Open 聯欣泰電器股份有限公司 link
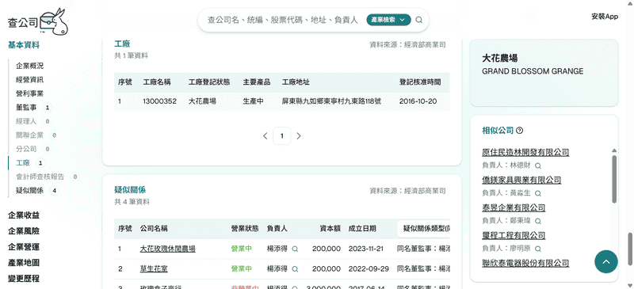 pos(525,263)
